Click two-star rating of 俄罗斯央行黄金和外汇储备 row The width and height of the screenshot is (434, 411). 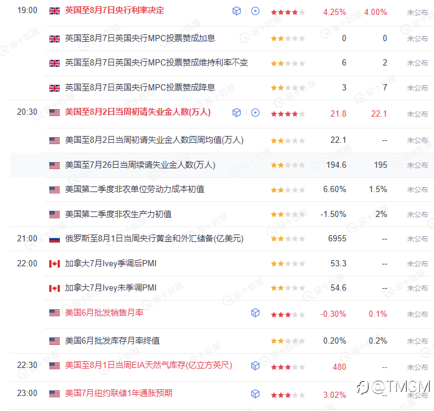click(288, 239)
